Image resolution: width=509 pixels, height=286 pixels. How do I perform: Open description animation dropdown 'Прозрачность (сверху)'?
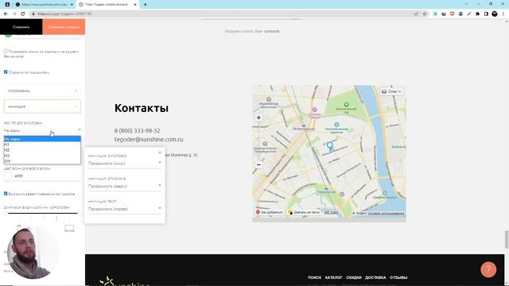[125, 186]
